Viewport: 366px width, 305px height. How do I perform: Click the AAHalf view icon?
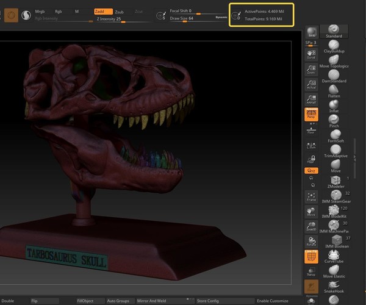(311, 99)
